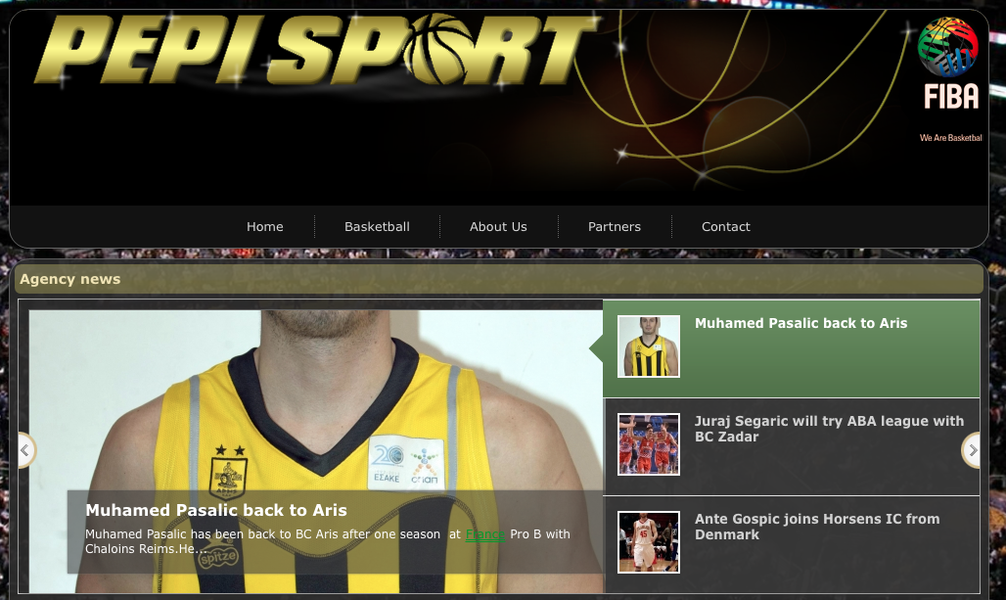Image resolution: width=1006 pixels, height=600 pixels.
Task: Open 'Ante Gospic joins Horsens IC' headline
Action: [x=817, y=527]
